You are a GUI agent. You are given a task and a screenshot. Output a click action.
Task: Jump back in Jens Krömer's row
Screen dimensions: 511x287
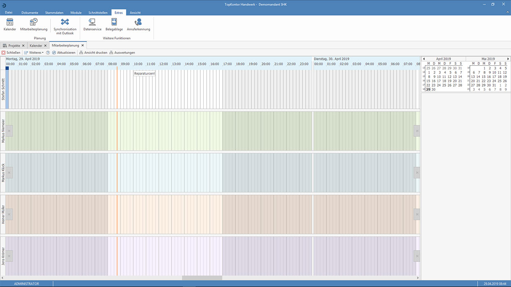click(9, 256)
